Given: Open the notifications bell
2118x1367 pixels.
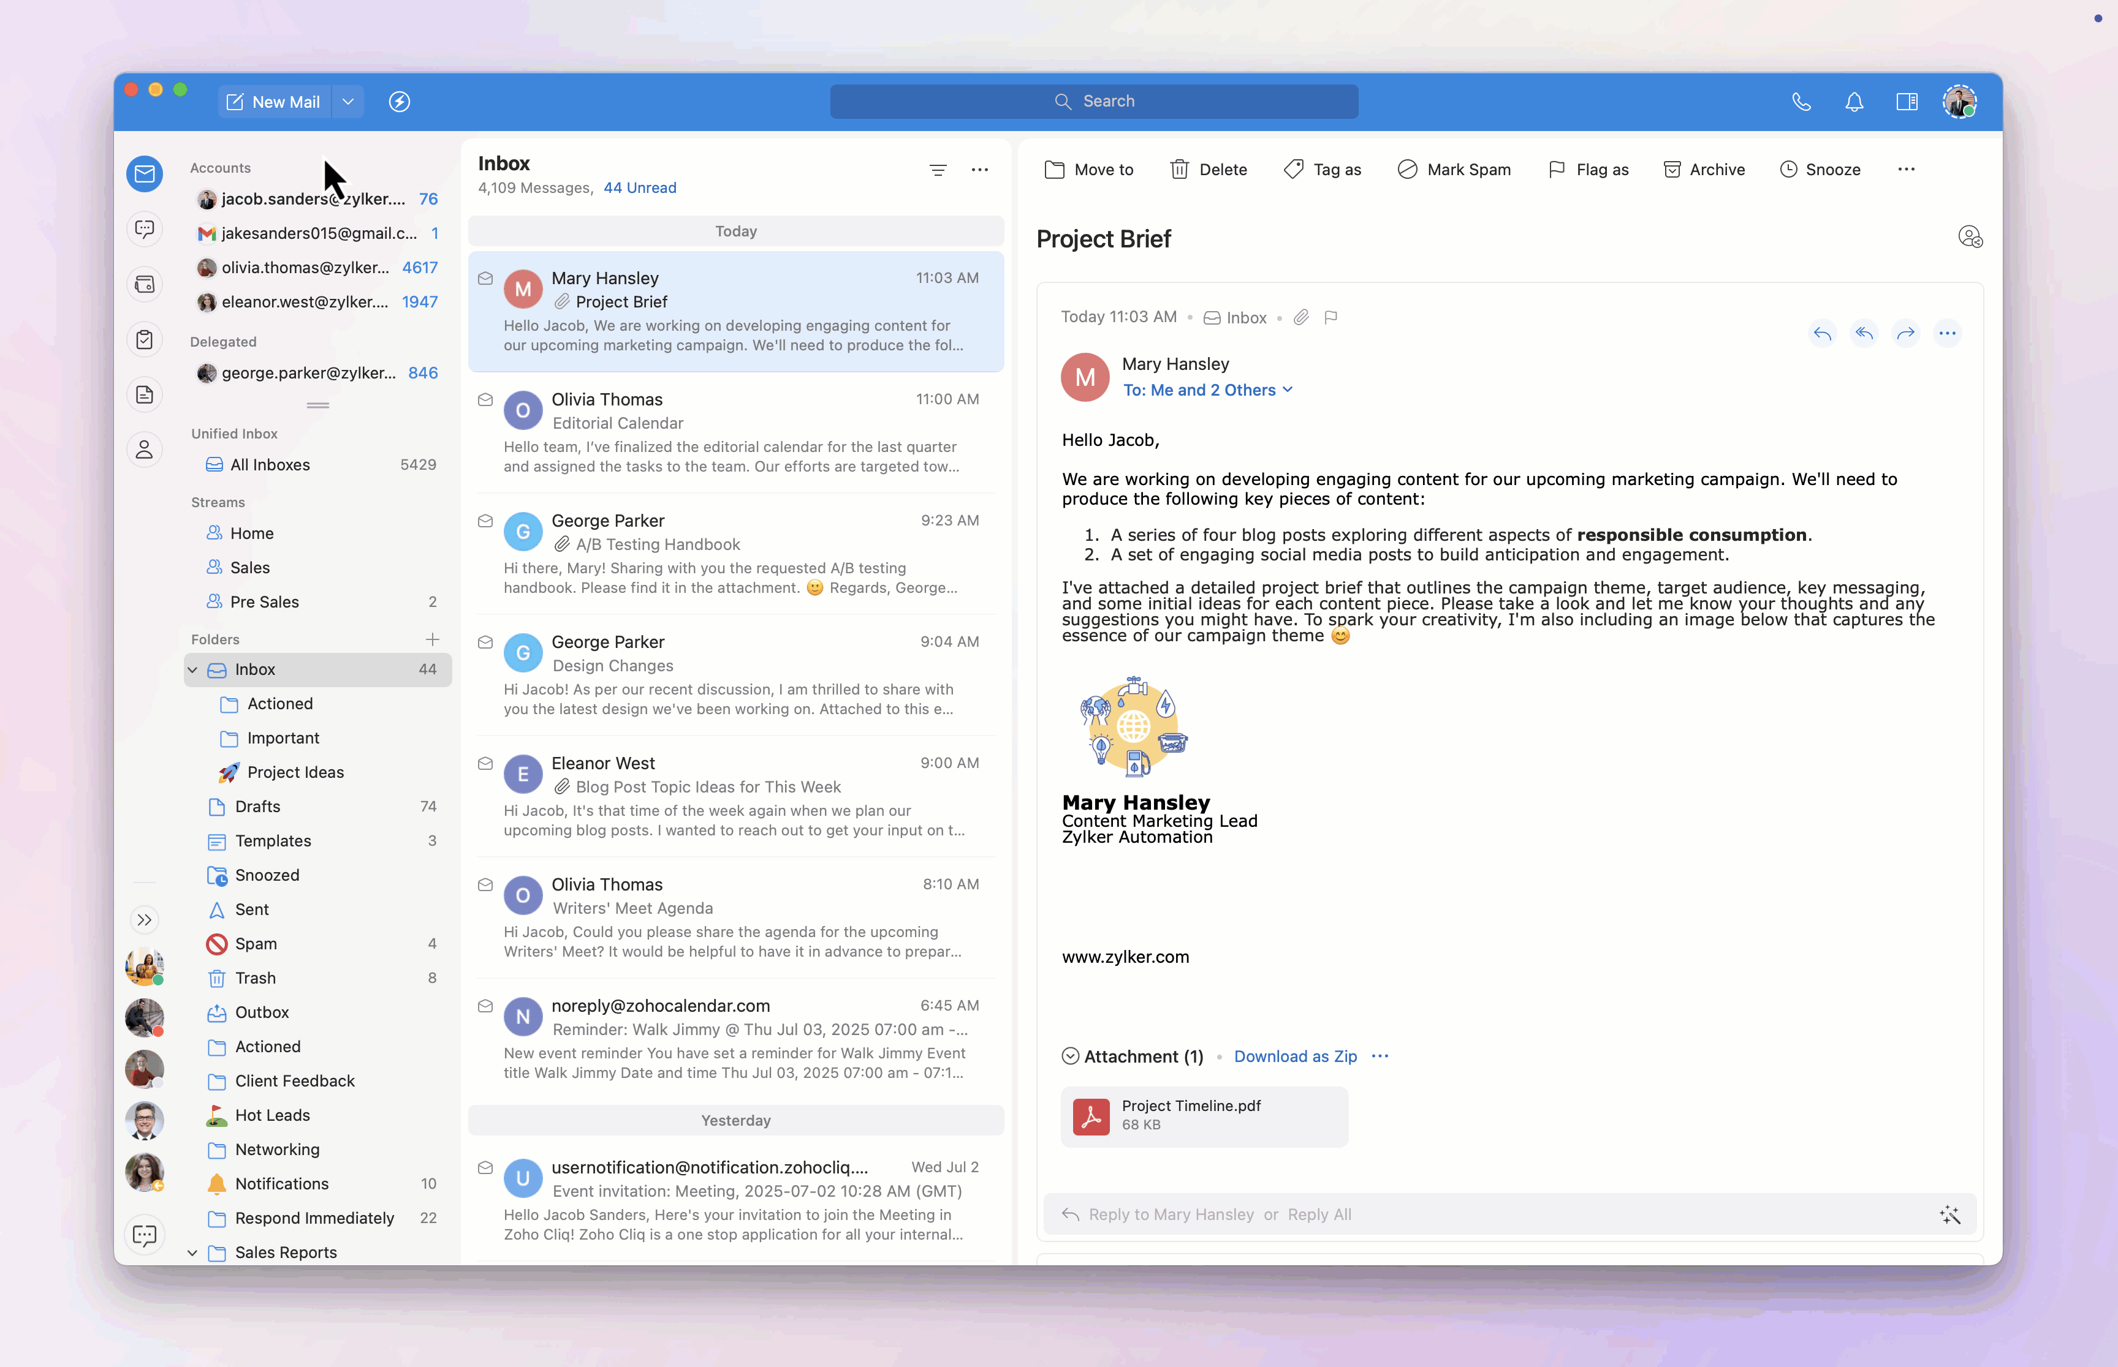Looking at the screenshot, I should click(x=1853, y=101).
